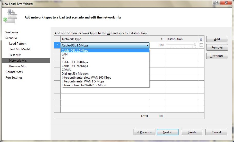Click the wizard Help question mark button
The width and height of the screenshot is (234, 142).
coord(217,3)
